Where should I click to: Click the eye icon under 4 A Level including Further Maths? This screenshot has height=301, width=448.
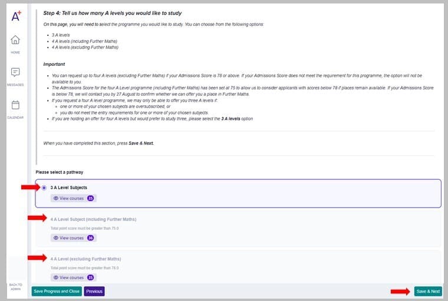[56, 238]
